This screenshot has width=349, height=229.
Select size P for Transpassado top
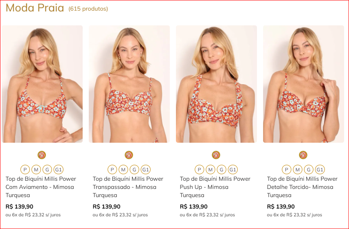click(x=112, y=169)
